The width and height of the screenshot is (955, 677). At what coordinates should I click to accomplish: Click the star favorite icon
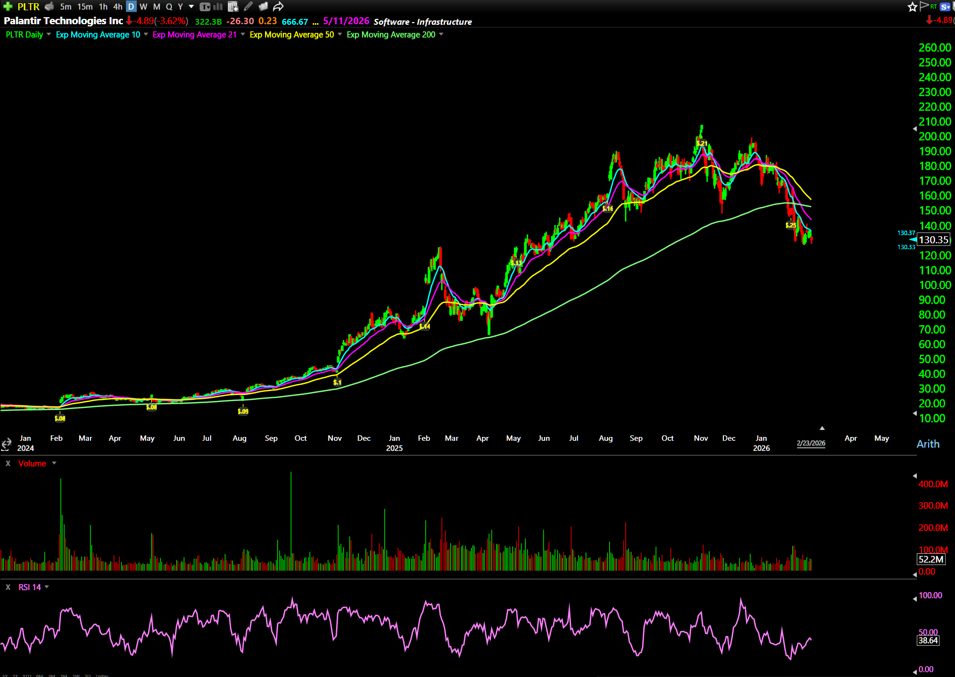click(x=912, y=7)
